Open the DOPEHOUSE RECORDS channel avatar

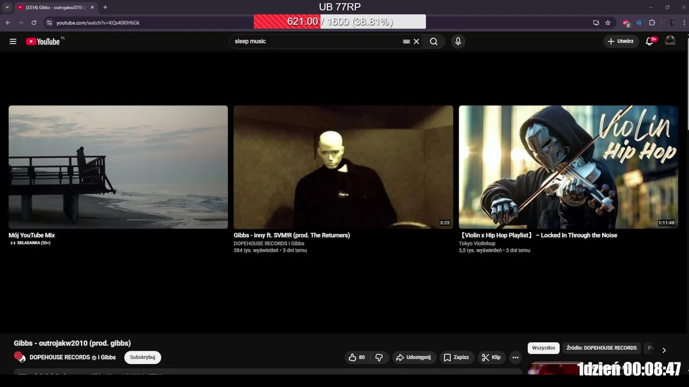click(19, 357)
